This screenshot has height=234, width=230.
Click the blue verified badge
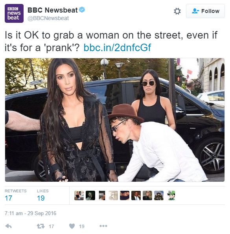[82, 10]
